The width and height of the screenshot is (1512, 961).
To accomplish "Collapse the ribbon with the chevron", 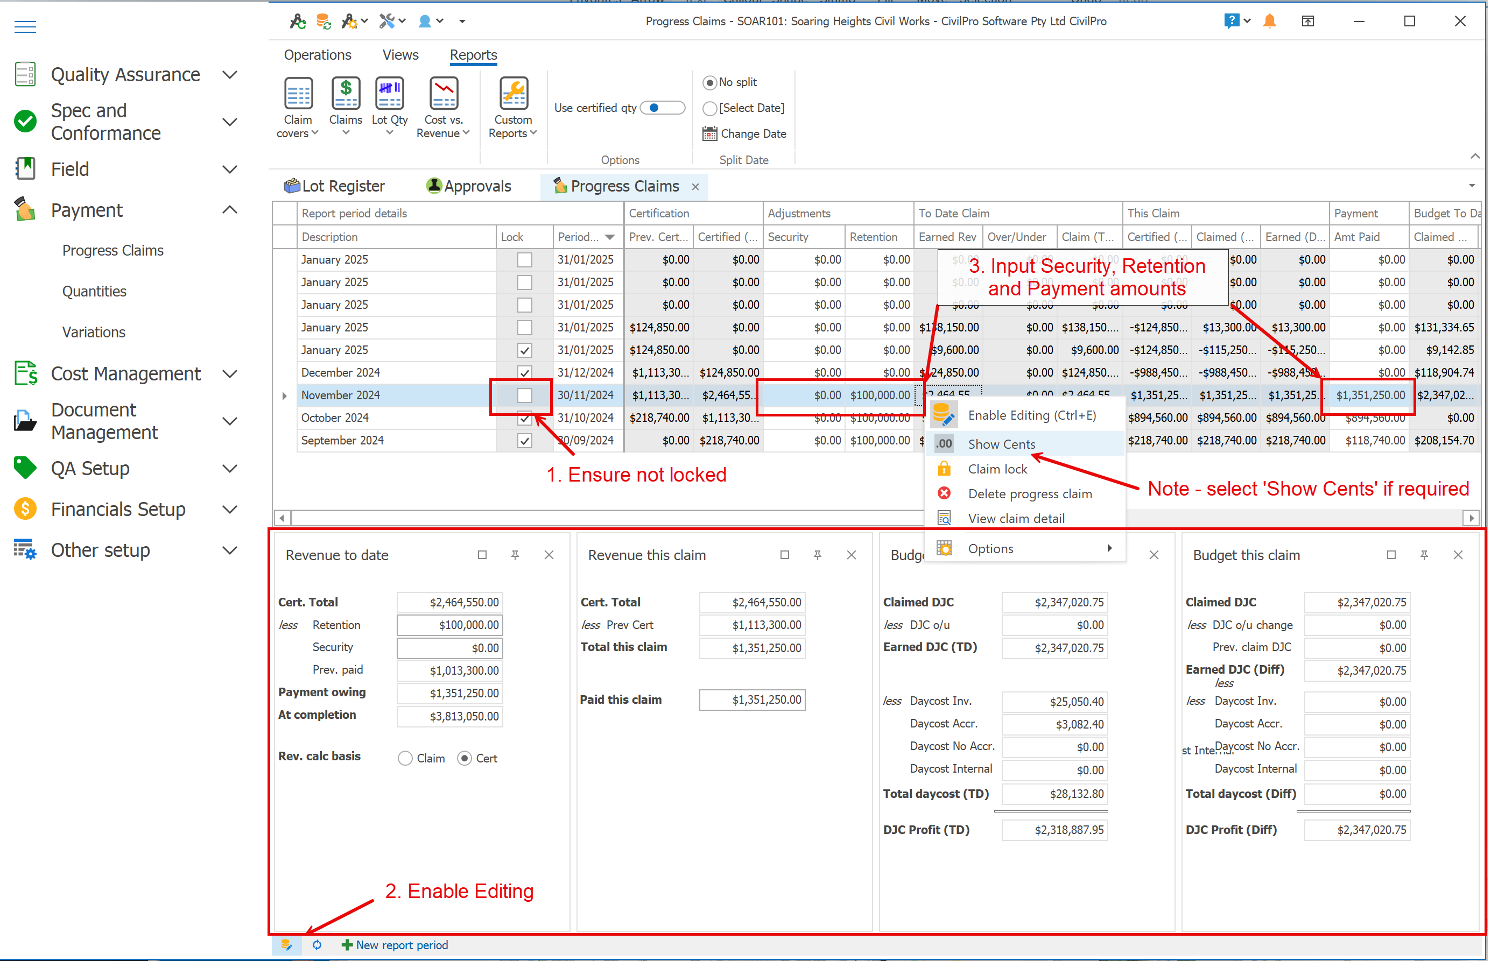I will 1475,156.
